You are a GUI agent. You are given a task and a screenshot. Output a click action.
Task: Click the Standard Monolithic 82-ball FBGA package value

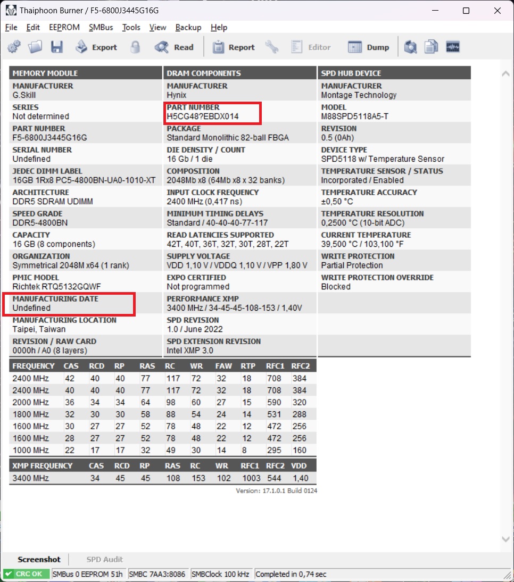[x=228, y=138]
